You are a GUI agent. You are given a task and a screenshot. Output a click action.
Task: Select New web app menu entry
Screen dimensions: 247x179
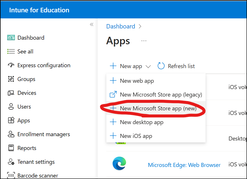pos(156,81)
